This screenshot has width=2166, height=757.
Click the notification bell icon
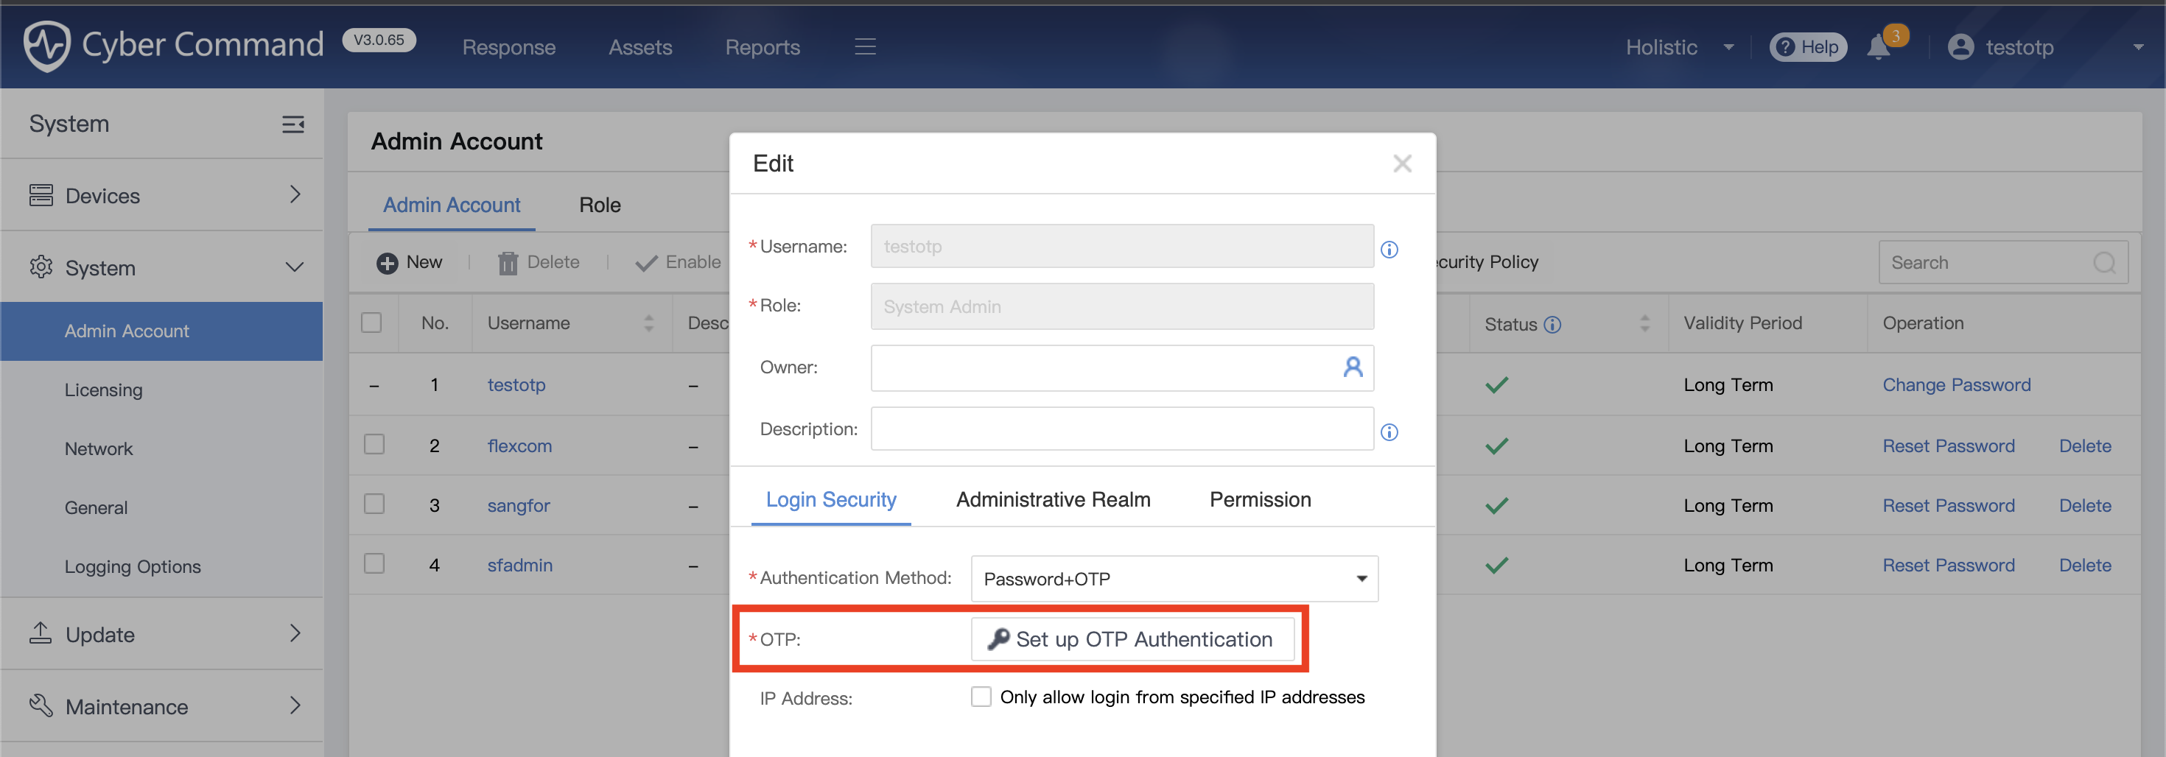[1878, 48]
